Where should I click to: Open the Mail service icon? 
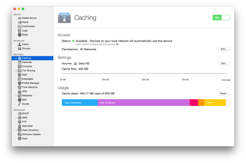(19, 75)
